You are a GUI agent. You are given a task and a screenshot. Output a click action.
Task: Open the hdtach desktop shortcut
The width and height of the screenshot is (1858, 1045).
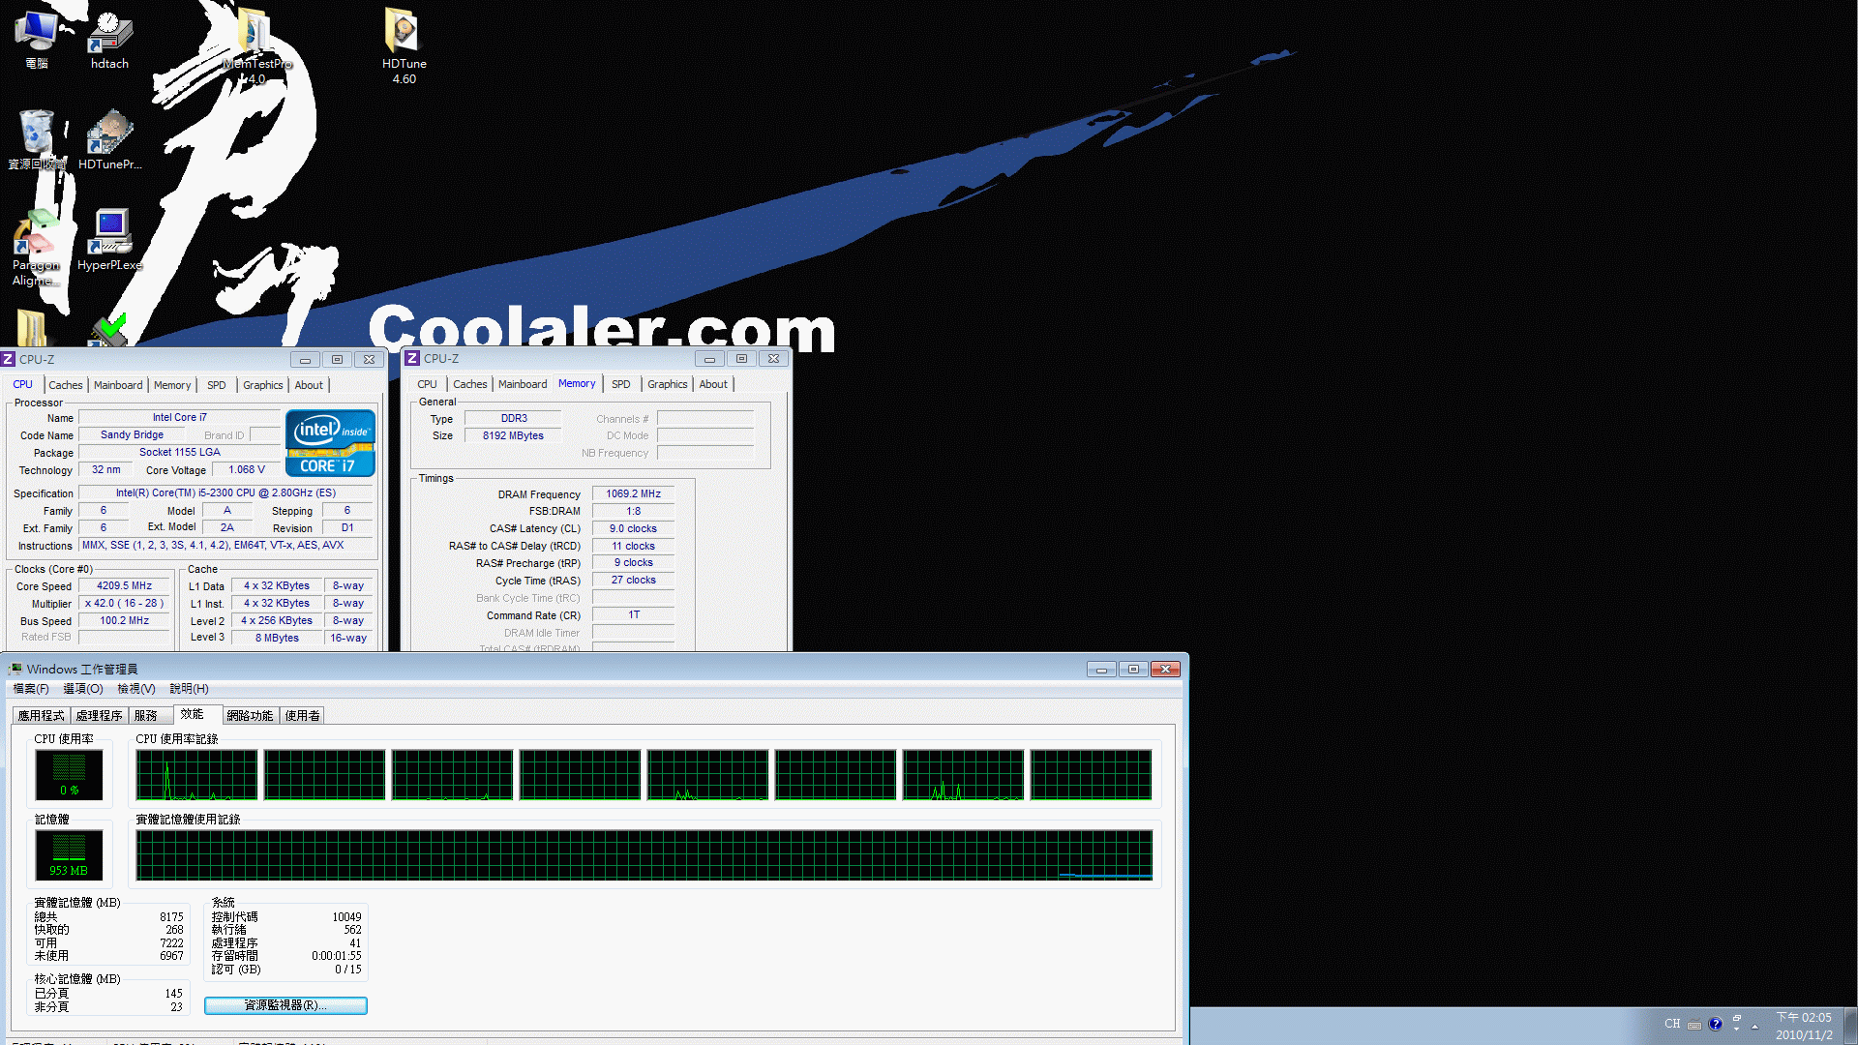(x=109, y=39)
